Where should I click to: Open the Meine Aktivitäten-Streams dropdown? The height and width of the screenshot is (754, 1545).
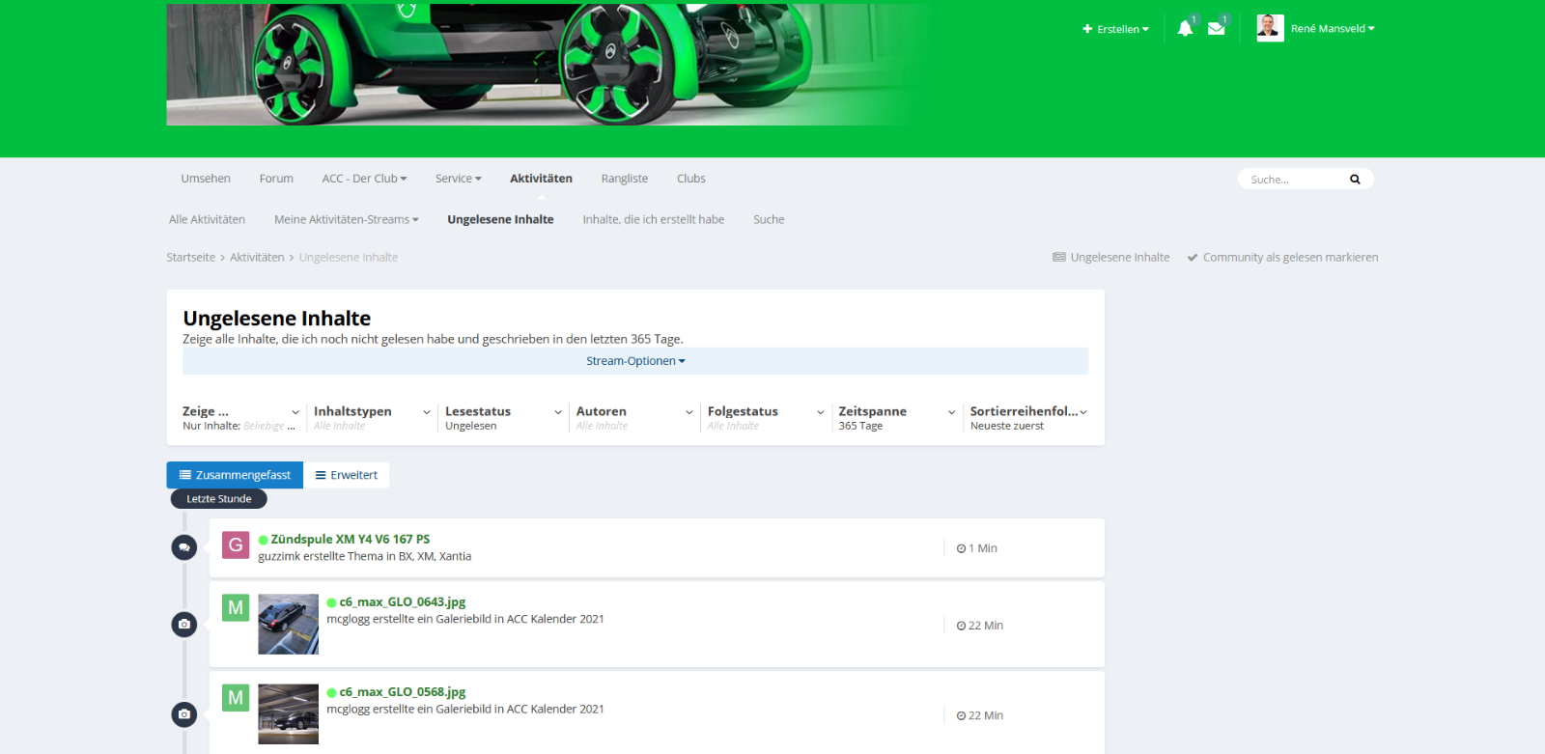pos(346,219)
